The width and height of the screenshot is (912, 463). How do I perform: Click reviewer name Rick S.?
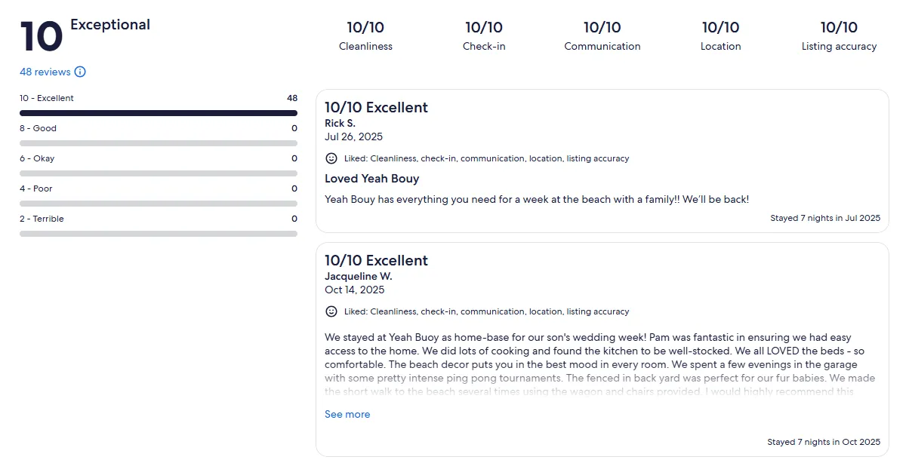(340, 123)
